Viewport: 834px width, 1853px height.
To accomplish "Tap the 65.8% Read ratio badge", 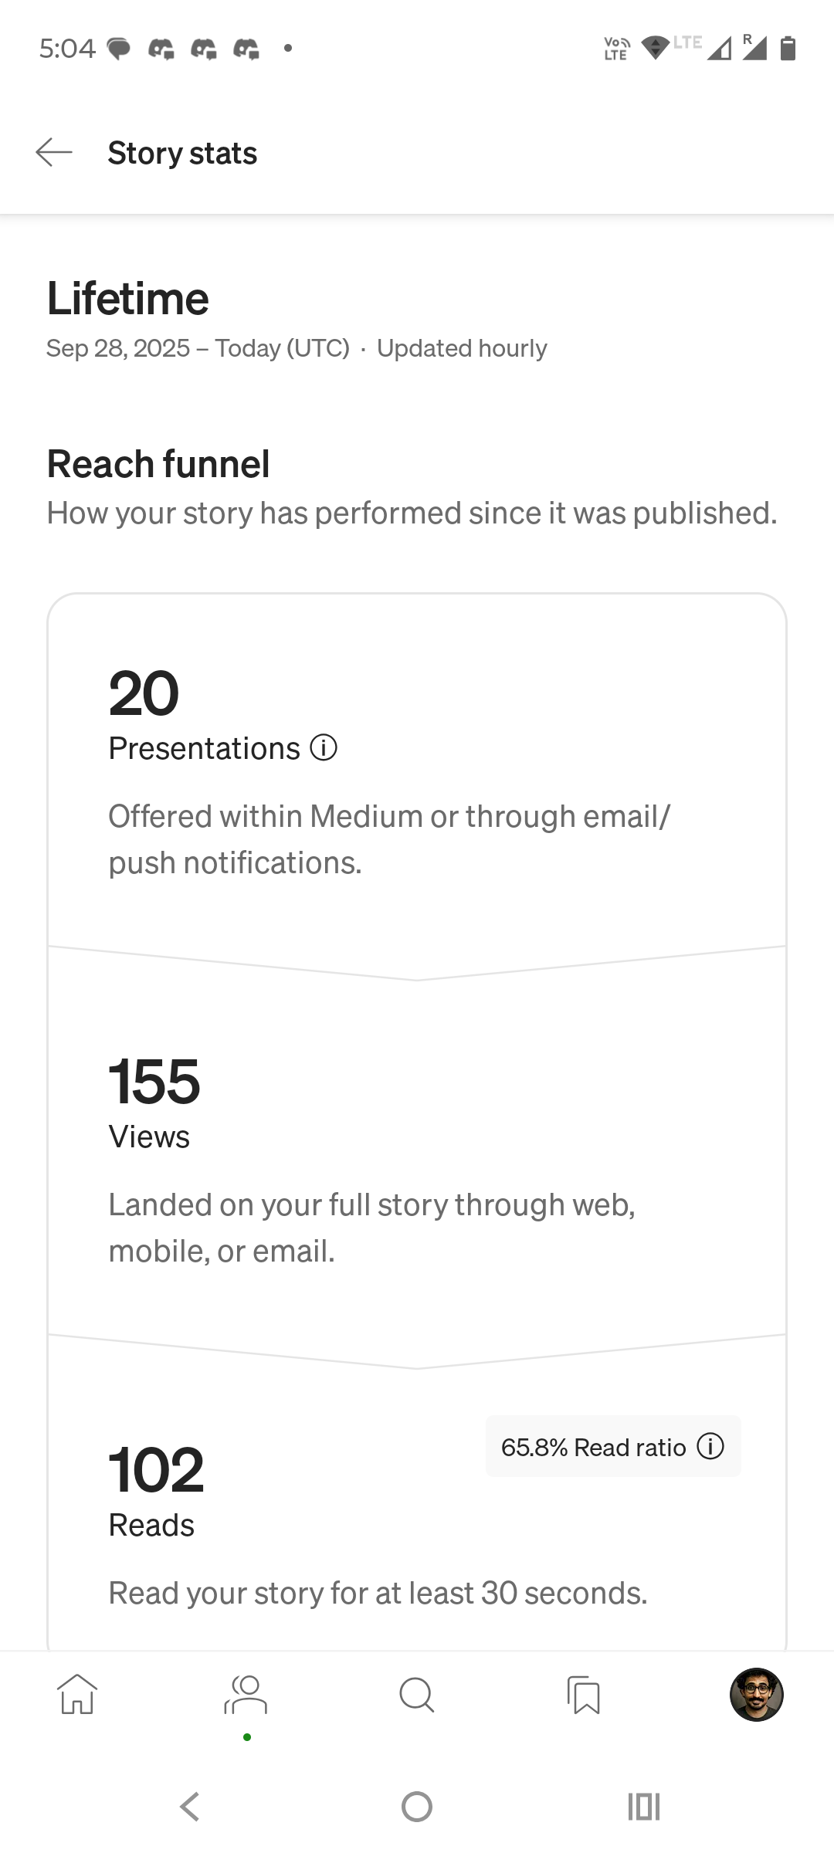I will point(593,1447).
